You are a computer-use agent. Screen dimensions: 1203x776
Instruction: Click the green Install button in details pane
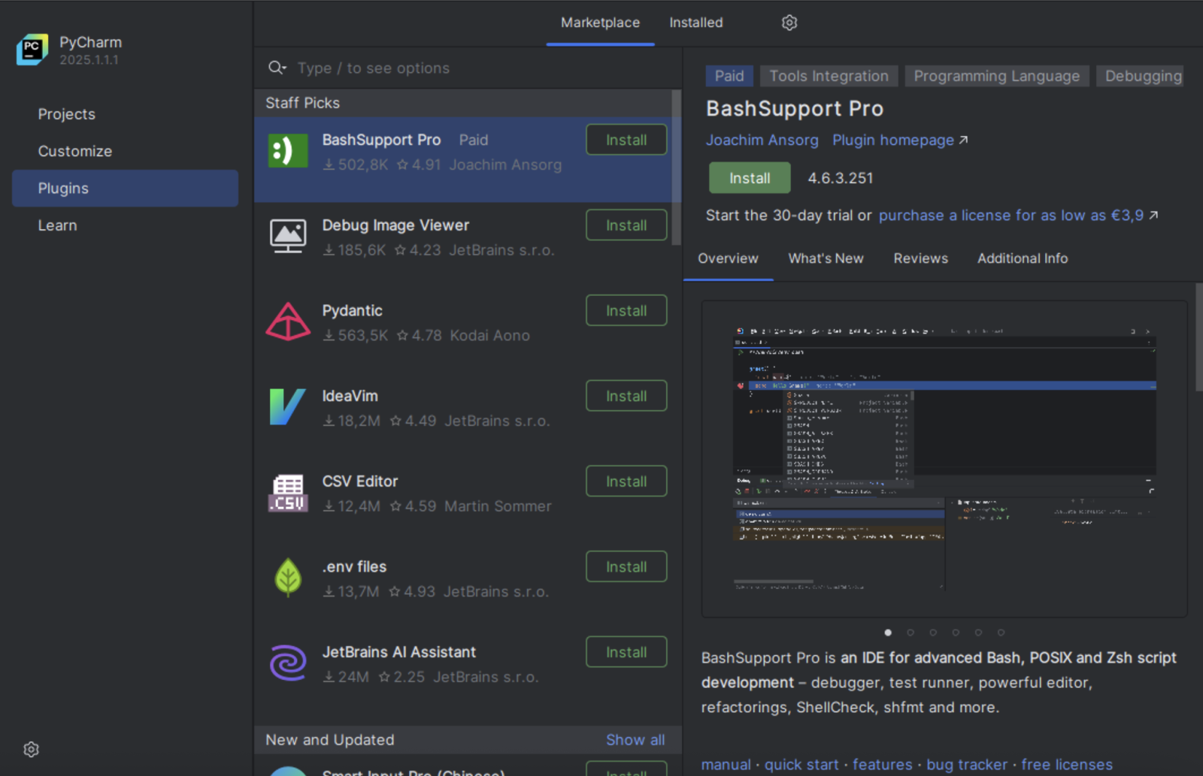click(x=750, y=178)
